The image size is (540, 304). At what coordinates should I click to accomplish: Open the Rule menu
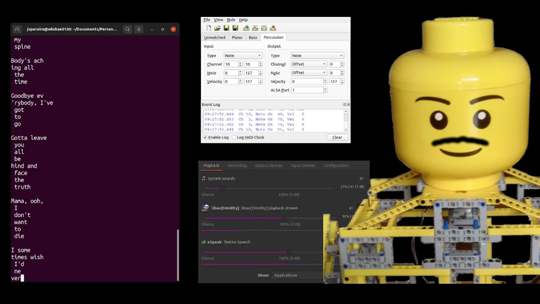tap(231, 20)
